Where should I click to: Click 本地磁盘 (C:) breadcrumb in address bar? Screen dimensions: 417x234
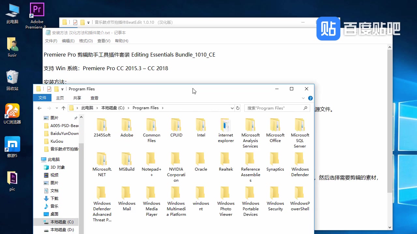(113, 108)
